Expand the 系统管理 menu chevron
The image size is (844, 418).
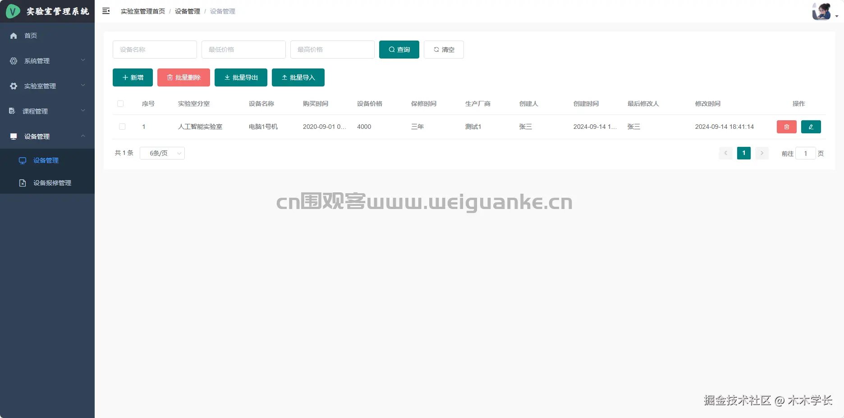pos(83,60)
